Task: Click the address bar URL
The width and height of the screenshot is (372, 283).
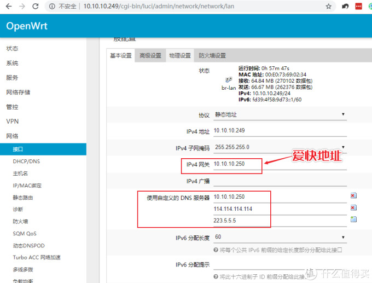Action: click(x=159, y=6)
